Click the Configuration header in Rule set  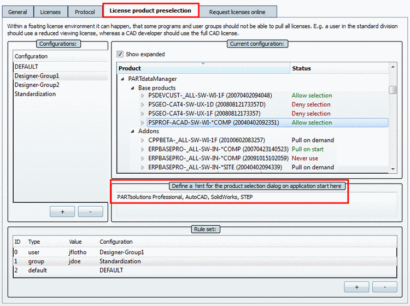pos(116,242)
